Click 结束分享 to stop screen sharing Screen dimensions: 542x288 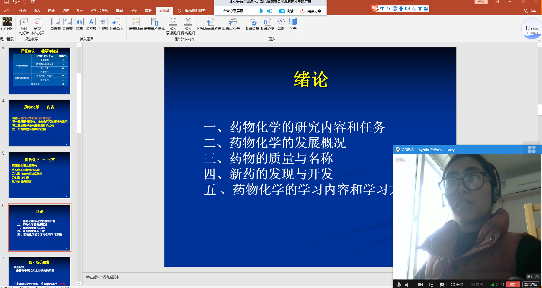(x=311, y=11)
